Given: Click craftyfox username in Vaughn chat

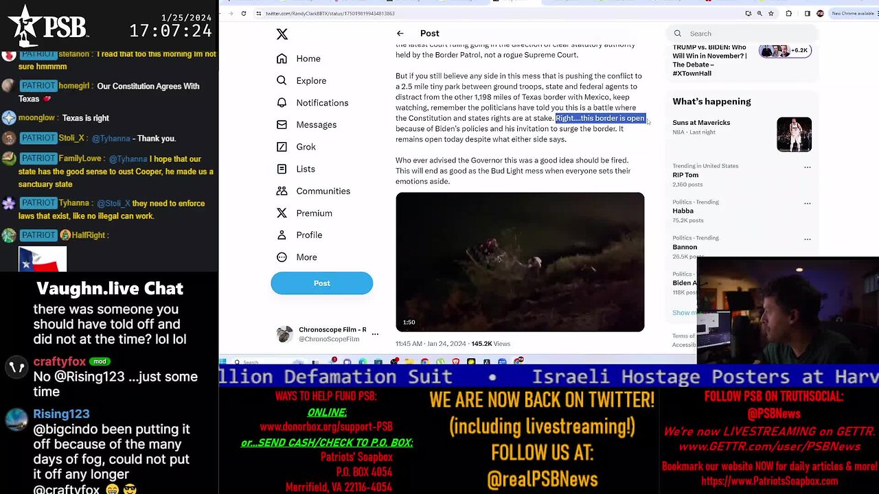Looking at the screenshot, I should (60, 362).
